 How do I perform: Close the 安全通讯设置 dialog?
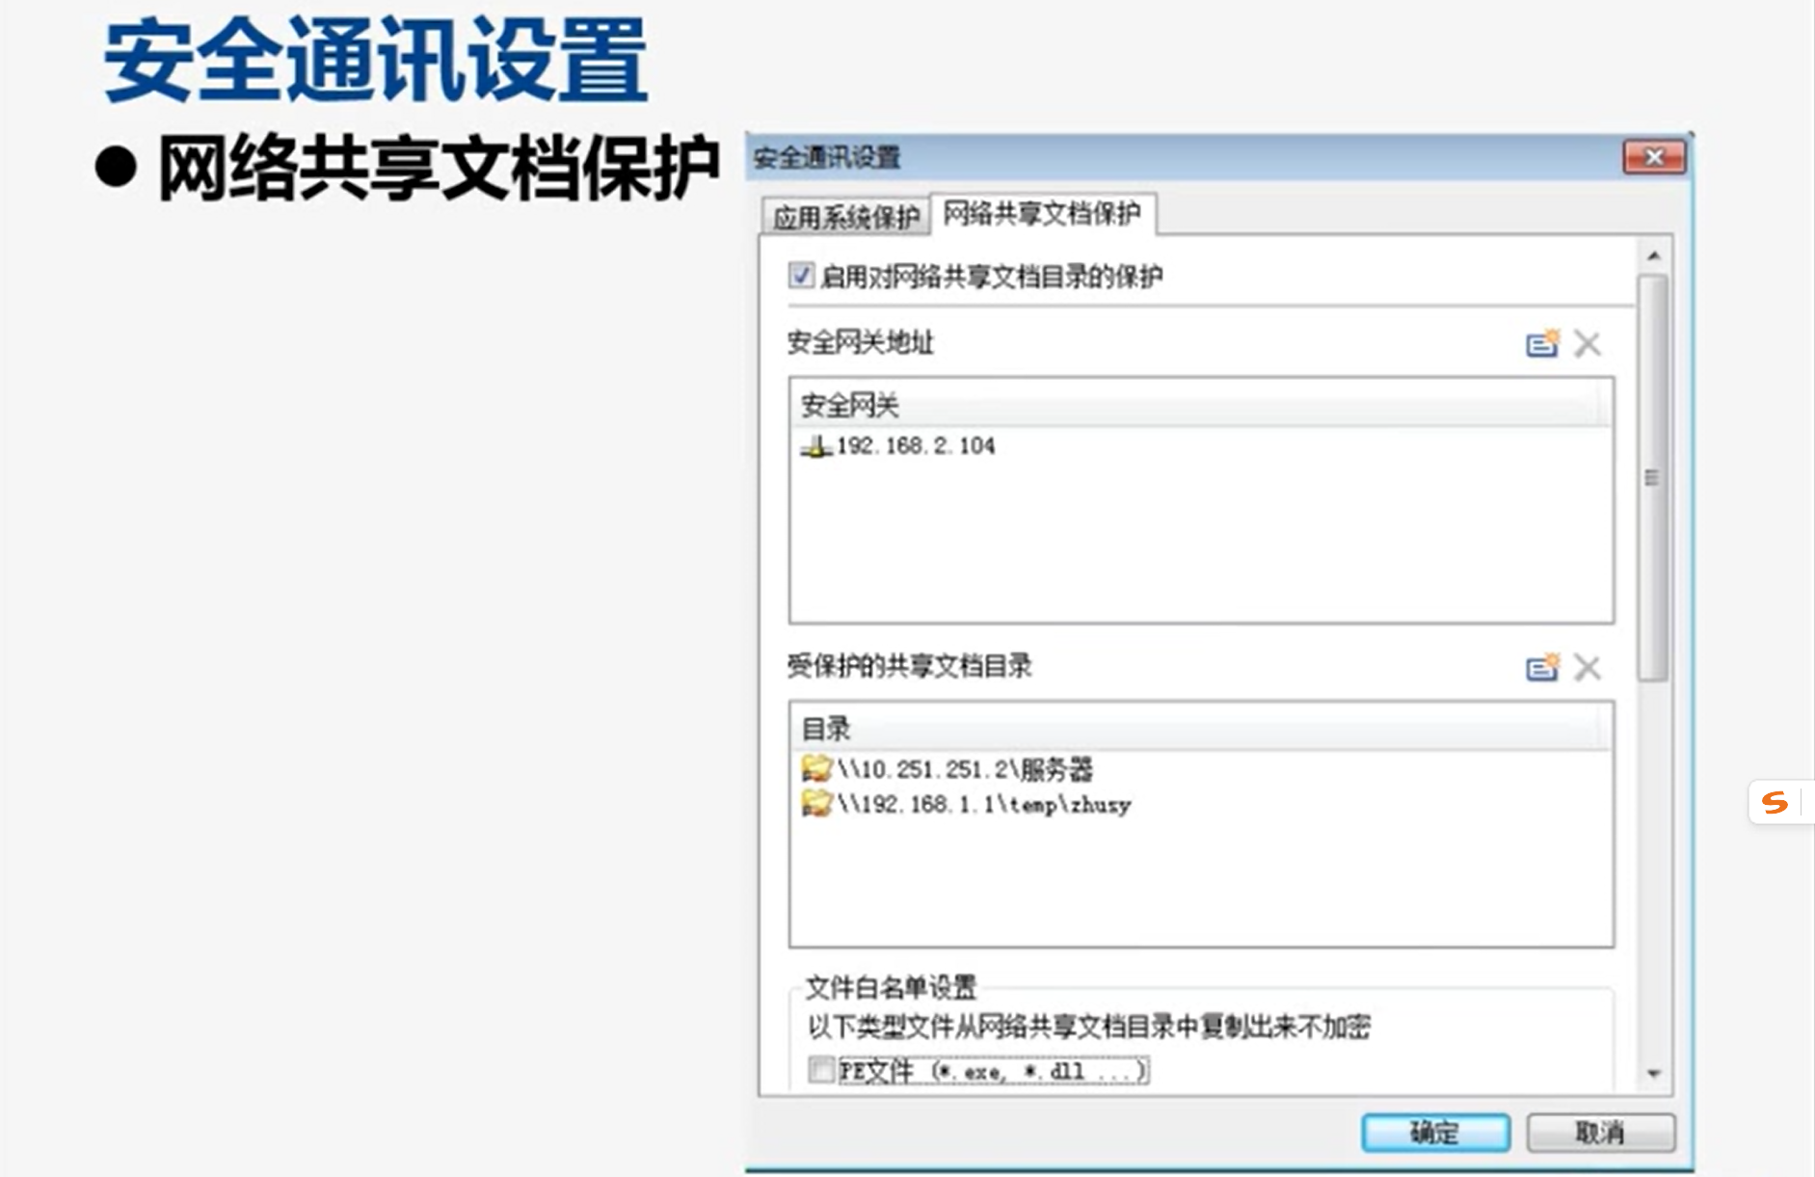coord(1654,157)
